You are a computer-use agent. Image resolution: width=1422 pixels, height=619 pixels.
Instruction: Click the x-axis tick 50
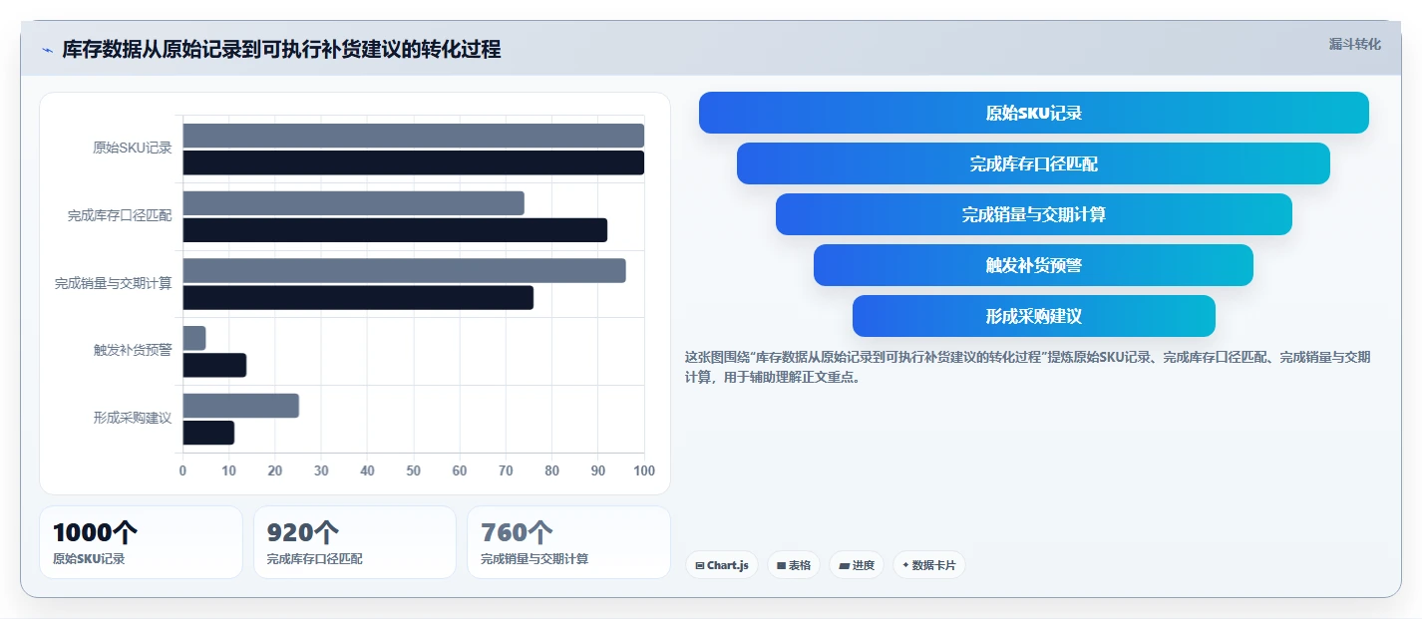coord(414,470)
